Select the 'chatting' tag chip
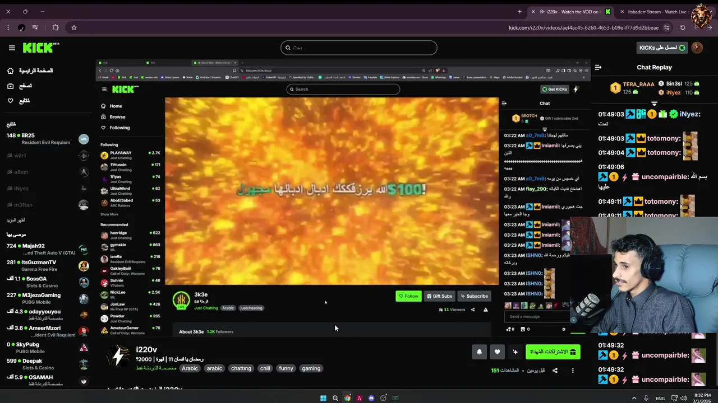The width and height of the screenshot is (718, 403). coord(241,368)
